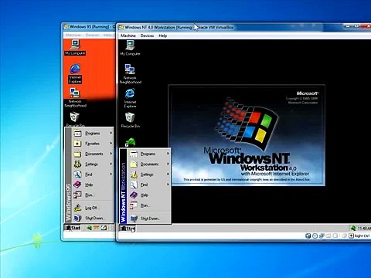
Task: Click green quick launch icon in Windows 95 taskbar
Action: (89, 228)
